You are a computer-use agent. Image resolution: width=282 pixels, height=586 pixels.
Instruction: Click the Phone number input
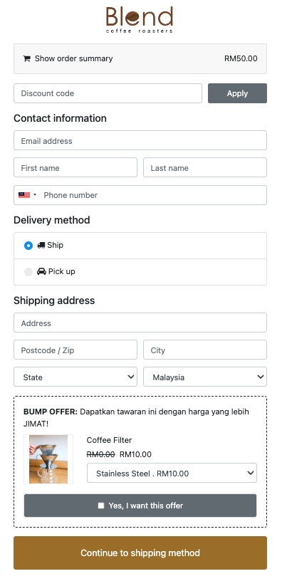(x=154, y=195)
